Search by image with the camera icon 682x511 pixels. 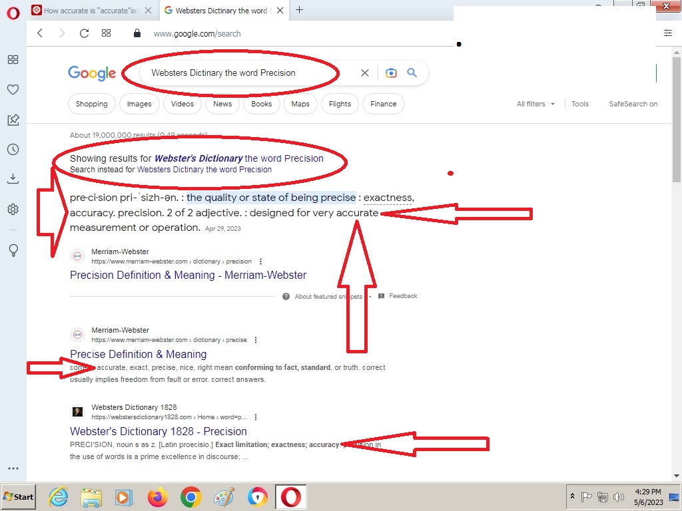pos(391,73)
